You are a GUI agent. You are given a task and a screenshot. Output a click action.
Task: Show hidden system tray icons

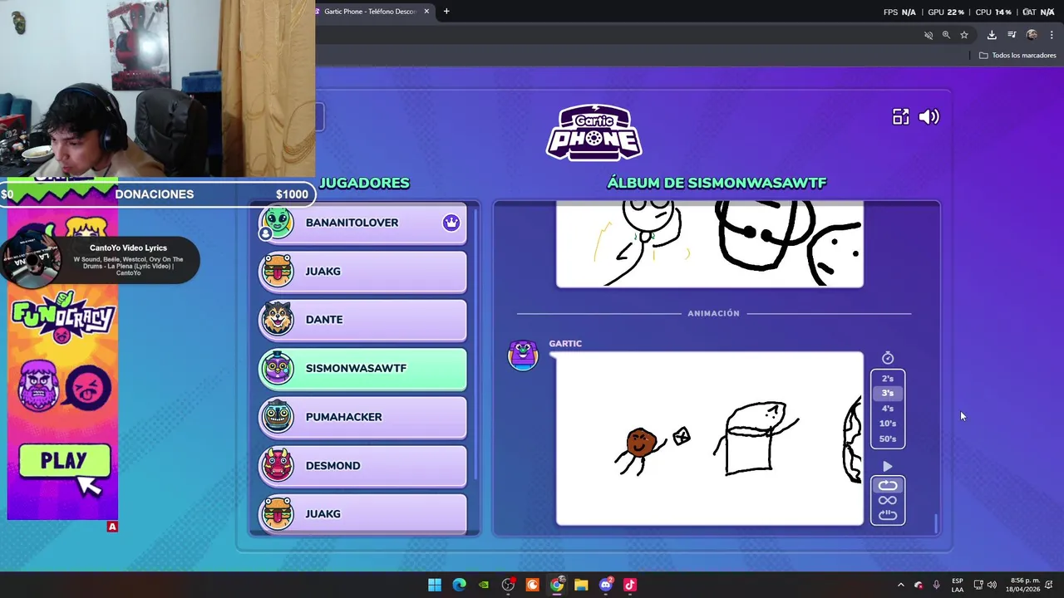pyautogui.click(x=900, y=586)
